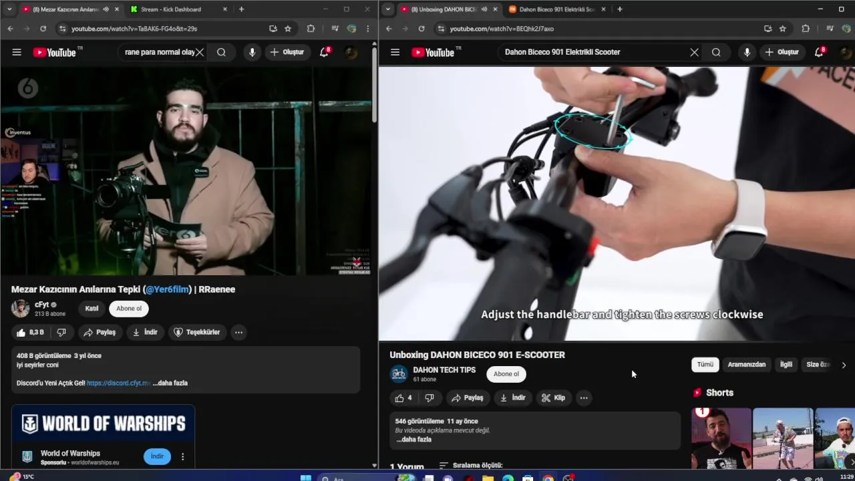Subscribe to DAHON TECH TIPS channel
The height and width of the screenshot is (481, 855).
click(506, 373)
